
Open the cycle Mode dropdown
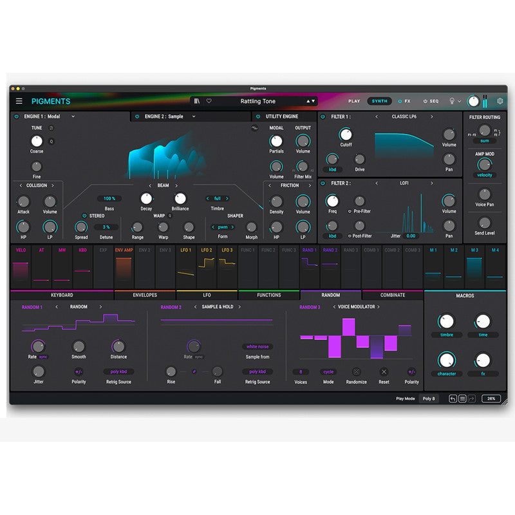(328, 372)
